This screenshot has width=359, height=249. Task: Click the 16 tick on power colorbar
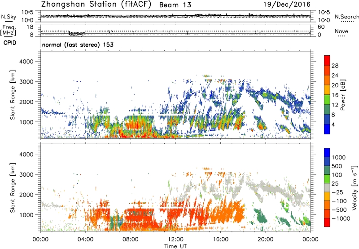tap(335, 95)
